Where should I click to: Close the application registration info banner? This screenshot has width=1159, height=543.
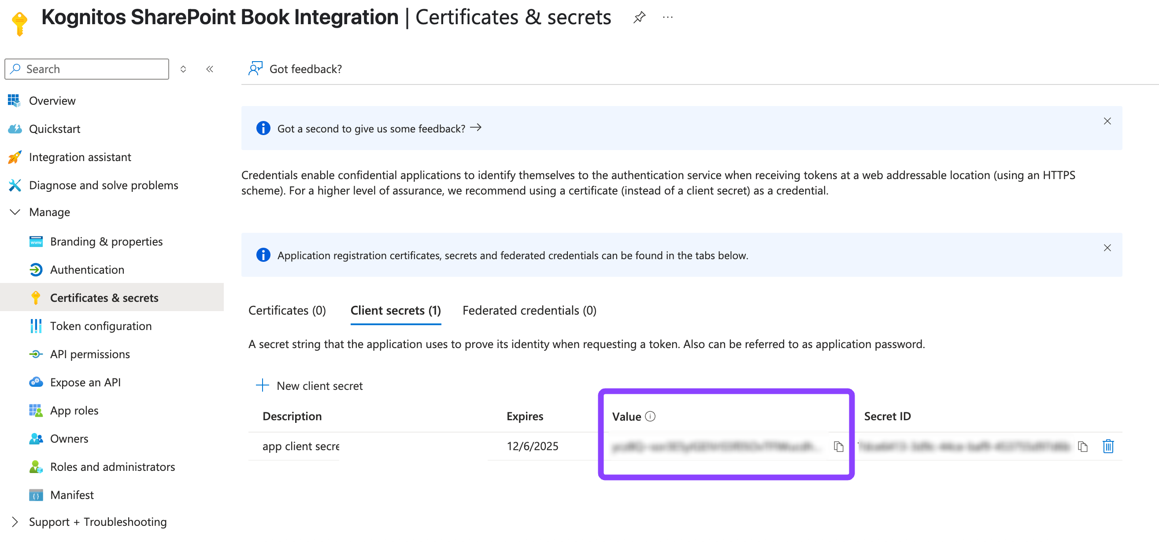[x=1107, y=248]
